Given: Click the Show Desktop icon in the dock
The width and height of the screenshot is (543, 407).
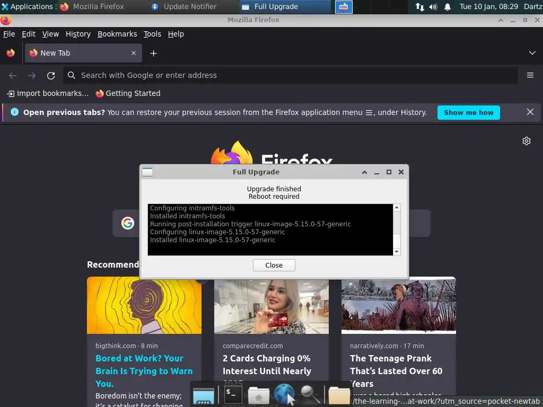Looking at the screenshot, I should (x=204, y=395).
